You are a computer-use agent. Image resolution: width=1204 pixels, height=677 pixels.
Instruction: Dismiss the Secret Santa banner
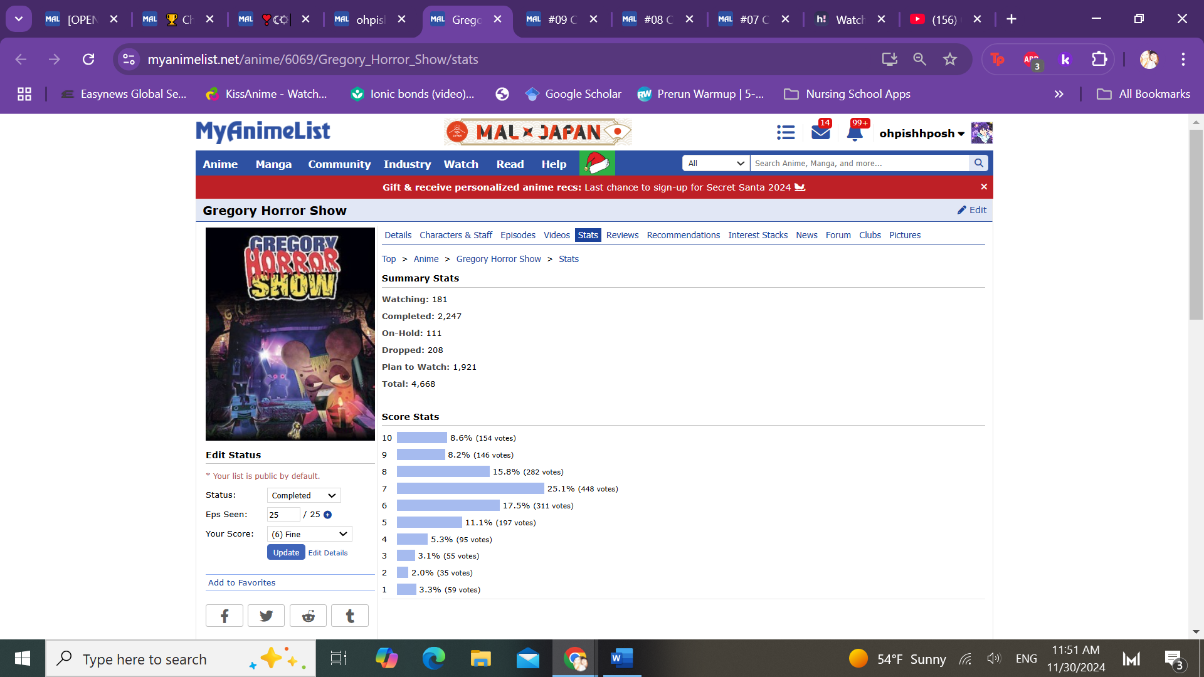(984, 187)
